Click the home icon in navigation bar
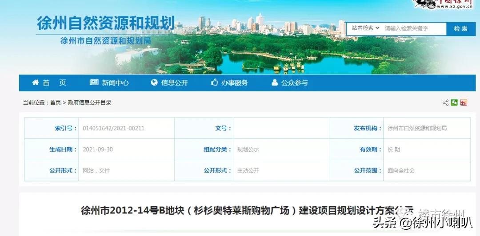Image resolution: width=480 pixels, height=236 pixels. tap(36, 83)
